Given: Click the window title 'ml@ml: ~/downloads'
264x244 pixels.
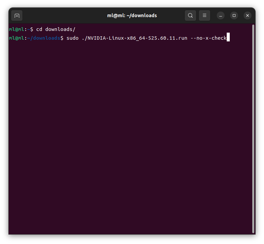Looking at the screenshot, I should [132, 15].
